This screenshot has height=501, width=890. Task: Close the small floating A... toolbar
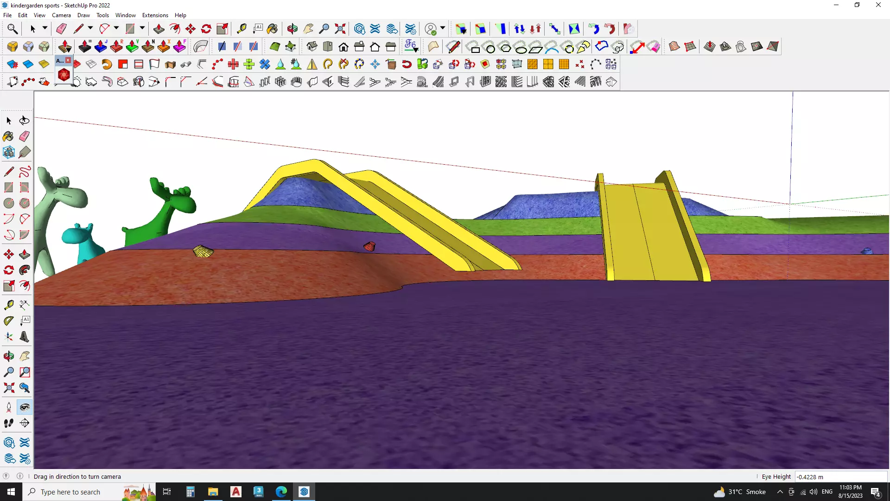(x=68, y=60)
